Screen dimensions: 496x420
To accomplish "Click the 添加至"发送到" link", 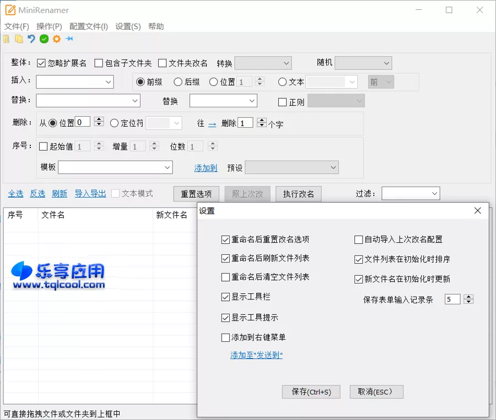I will (256, 355).
